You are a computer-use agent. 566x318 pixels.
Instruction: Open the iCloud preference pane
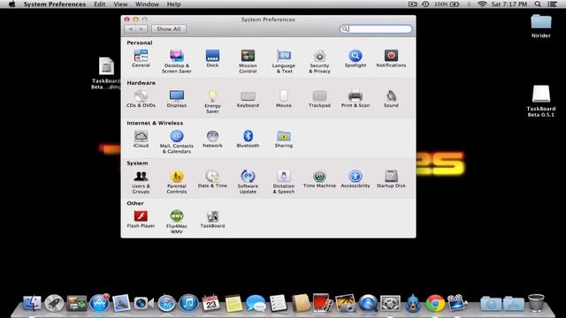point(141,139)
